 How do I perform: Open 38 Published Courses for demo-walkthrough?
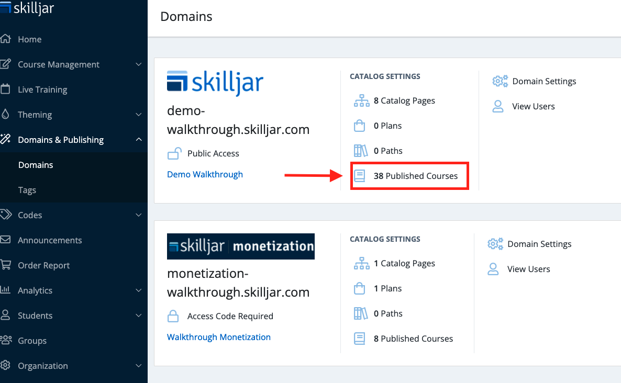coord(415,176)
